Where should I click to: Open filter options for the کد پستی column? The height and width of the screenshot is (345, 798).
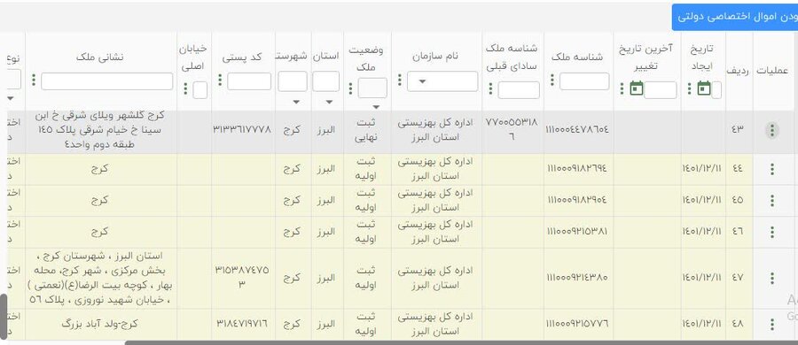(220, 80)
